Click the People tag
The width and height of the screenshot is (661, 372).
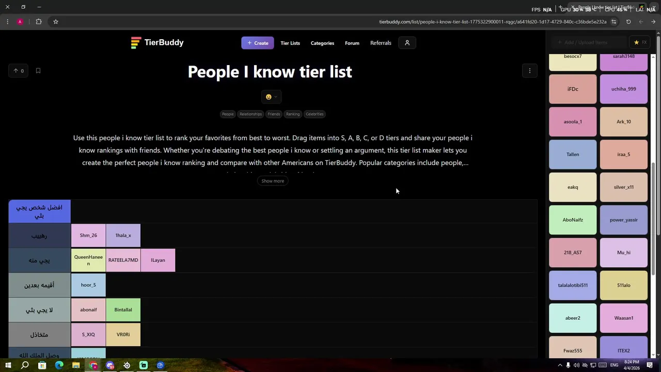(x=228, y=114)
